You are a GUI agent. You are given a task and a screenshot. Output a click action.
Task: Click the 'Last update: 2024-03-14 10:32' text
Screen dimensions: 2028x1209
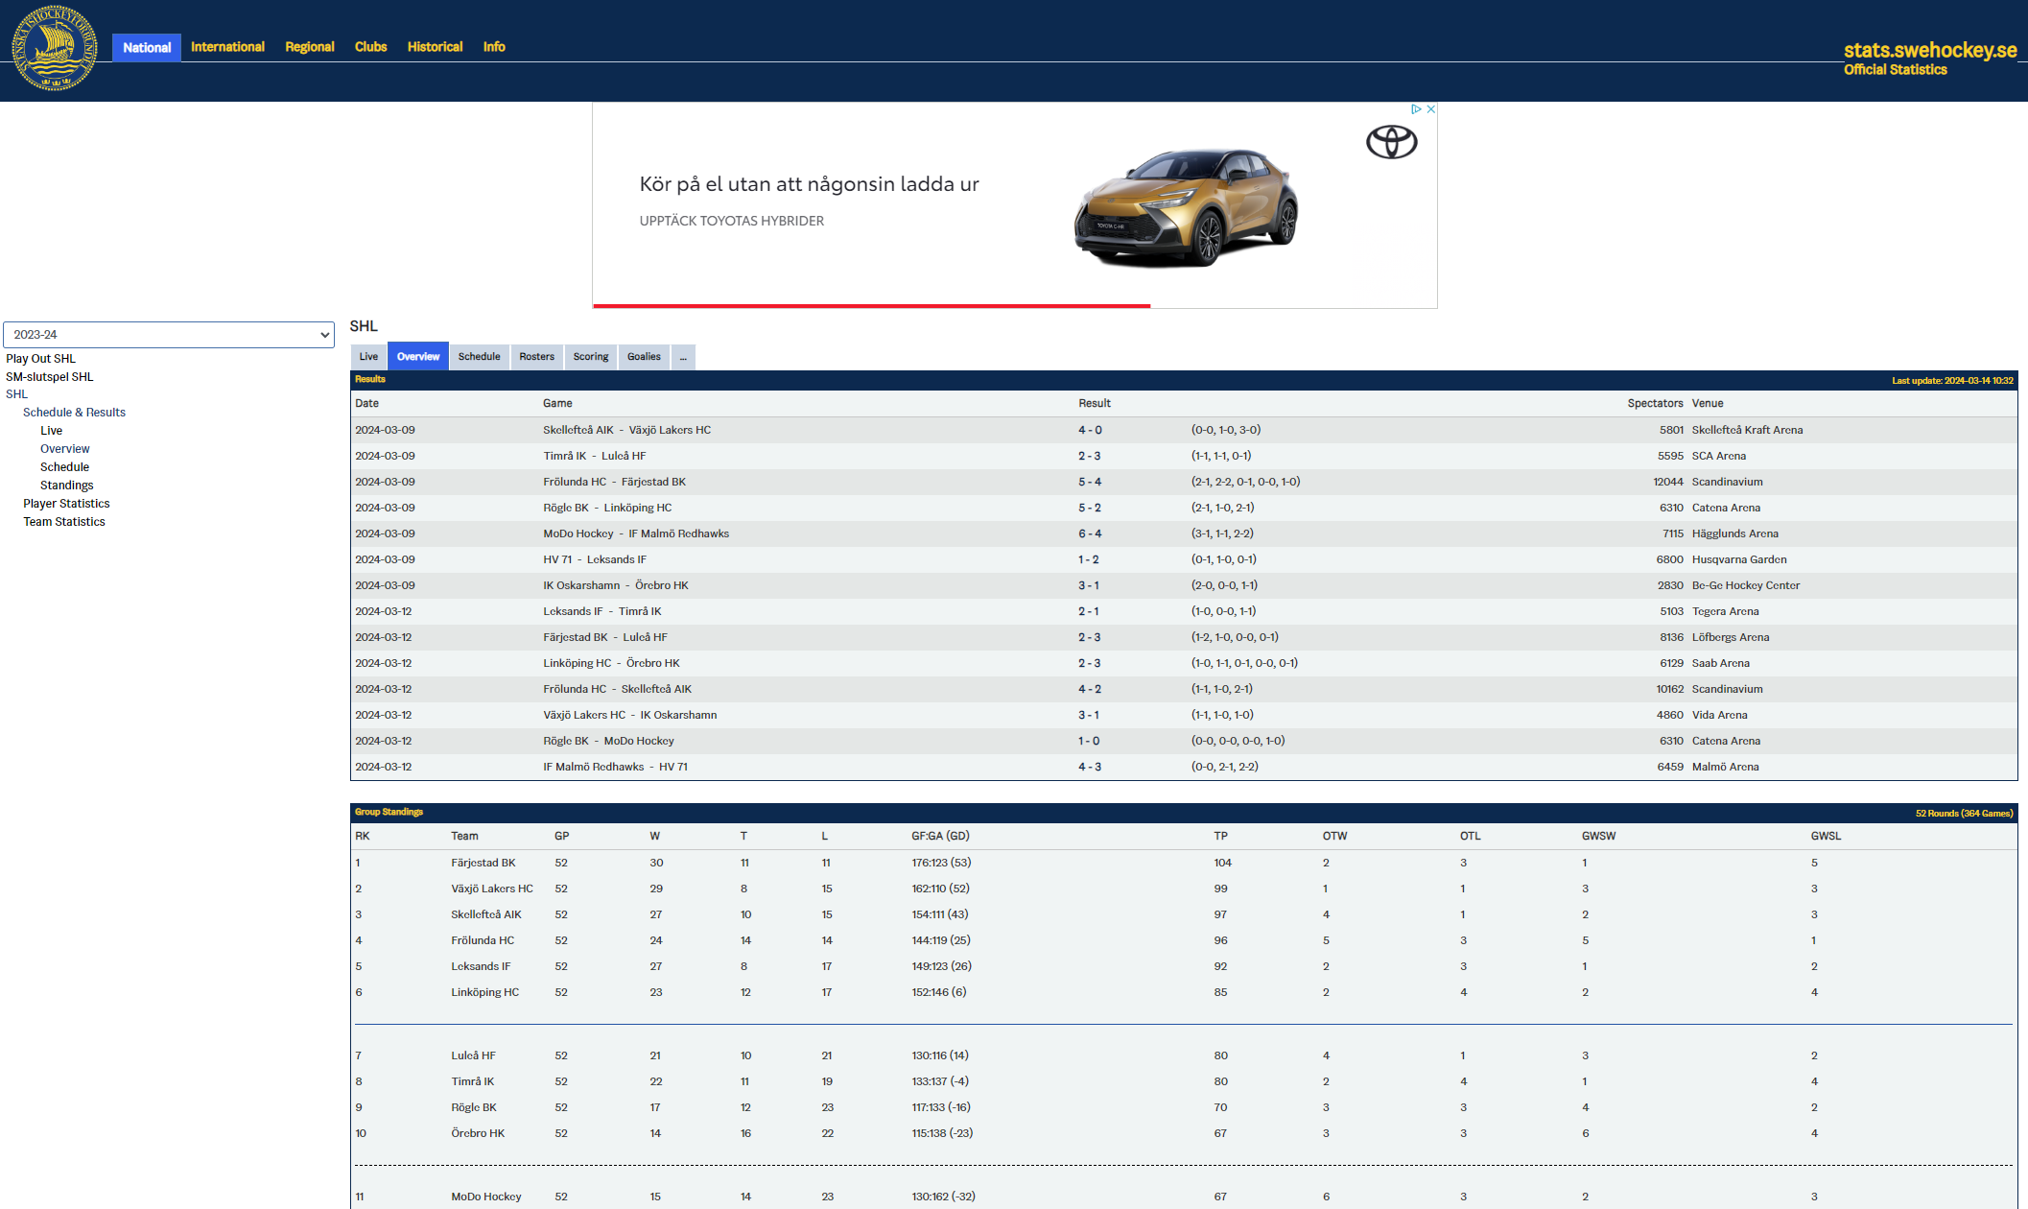(x=1952, y=381)
